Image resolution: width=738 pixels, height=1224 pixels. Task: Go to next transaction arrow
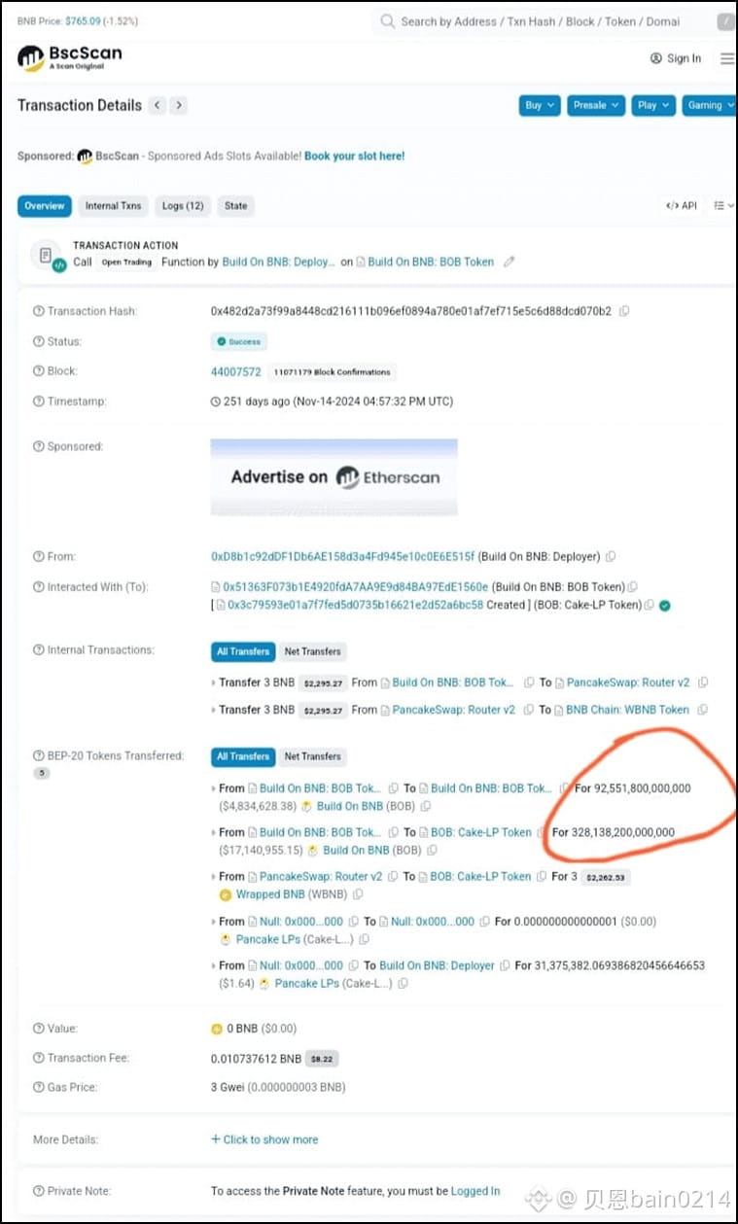[x=178, y=105]
